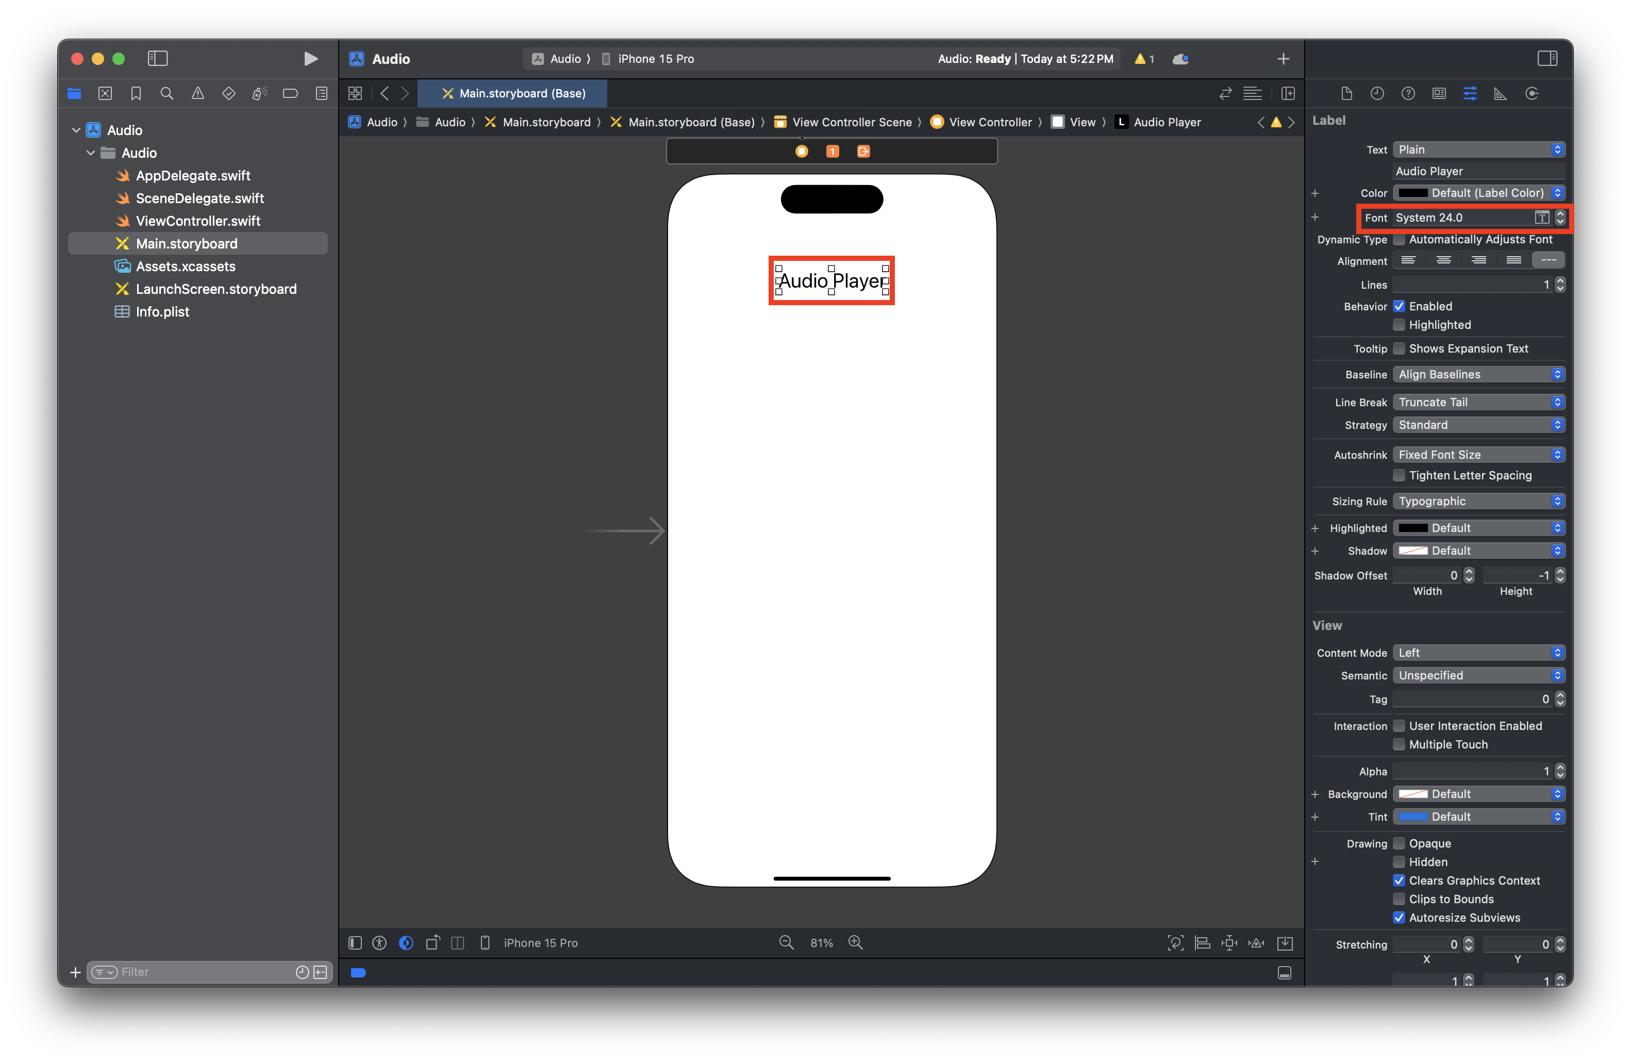Zoom in on the storyboard canvas
This screenshot has width=1631, height=1063.
click(x=855, y=942)
